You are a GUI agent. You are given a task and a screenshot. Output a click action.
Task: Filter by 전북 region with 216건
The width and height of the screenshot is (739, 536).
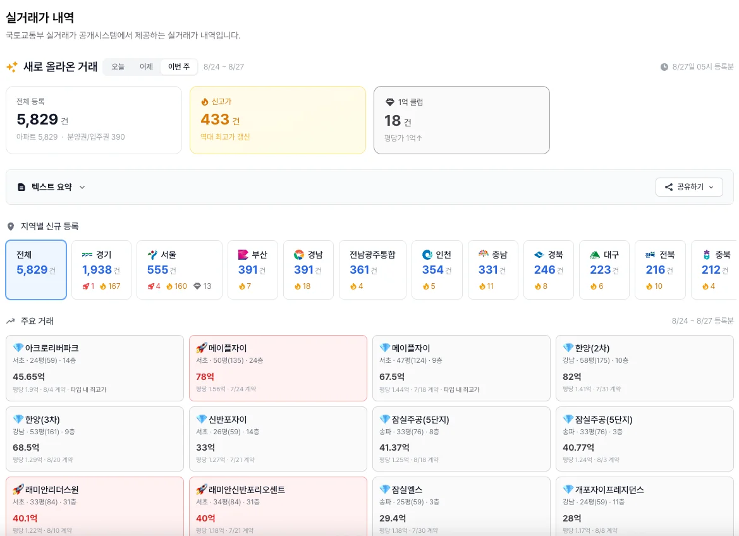[660, 270]
